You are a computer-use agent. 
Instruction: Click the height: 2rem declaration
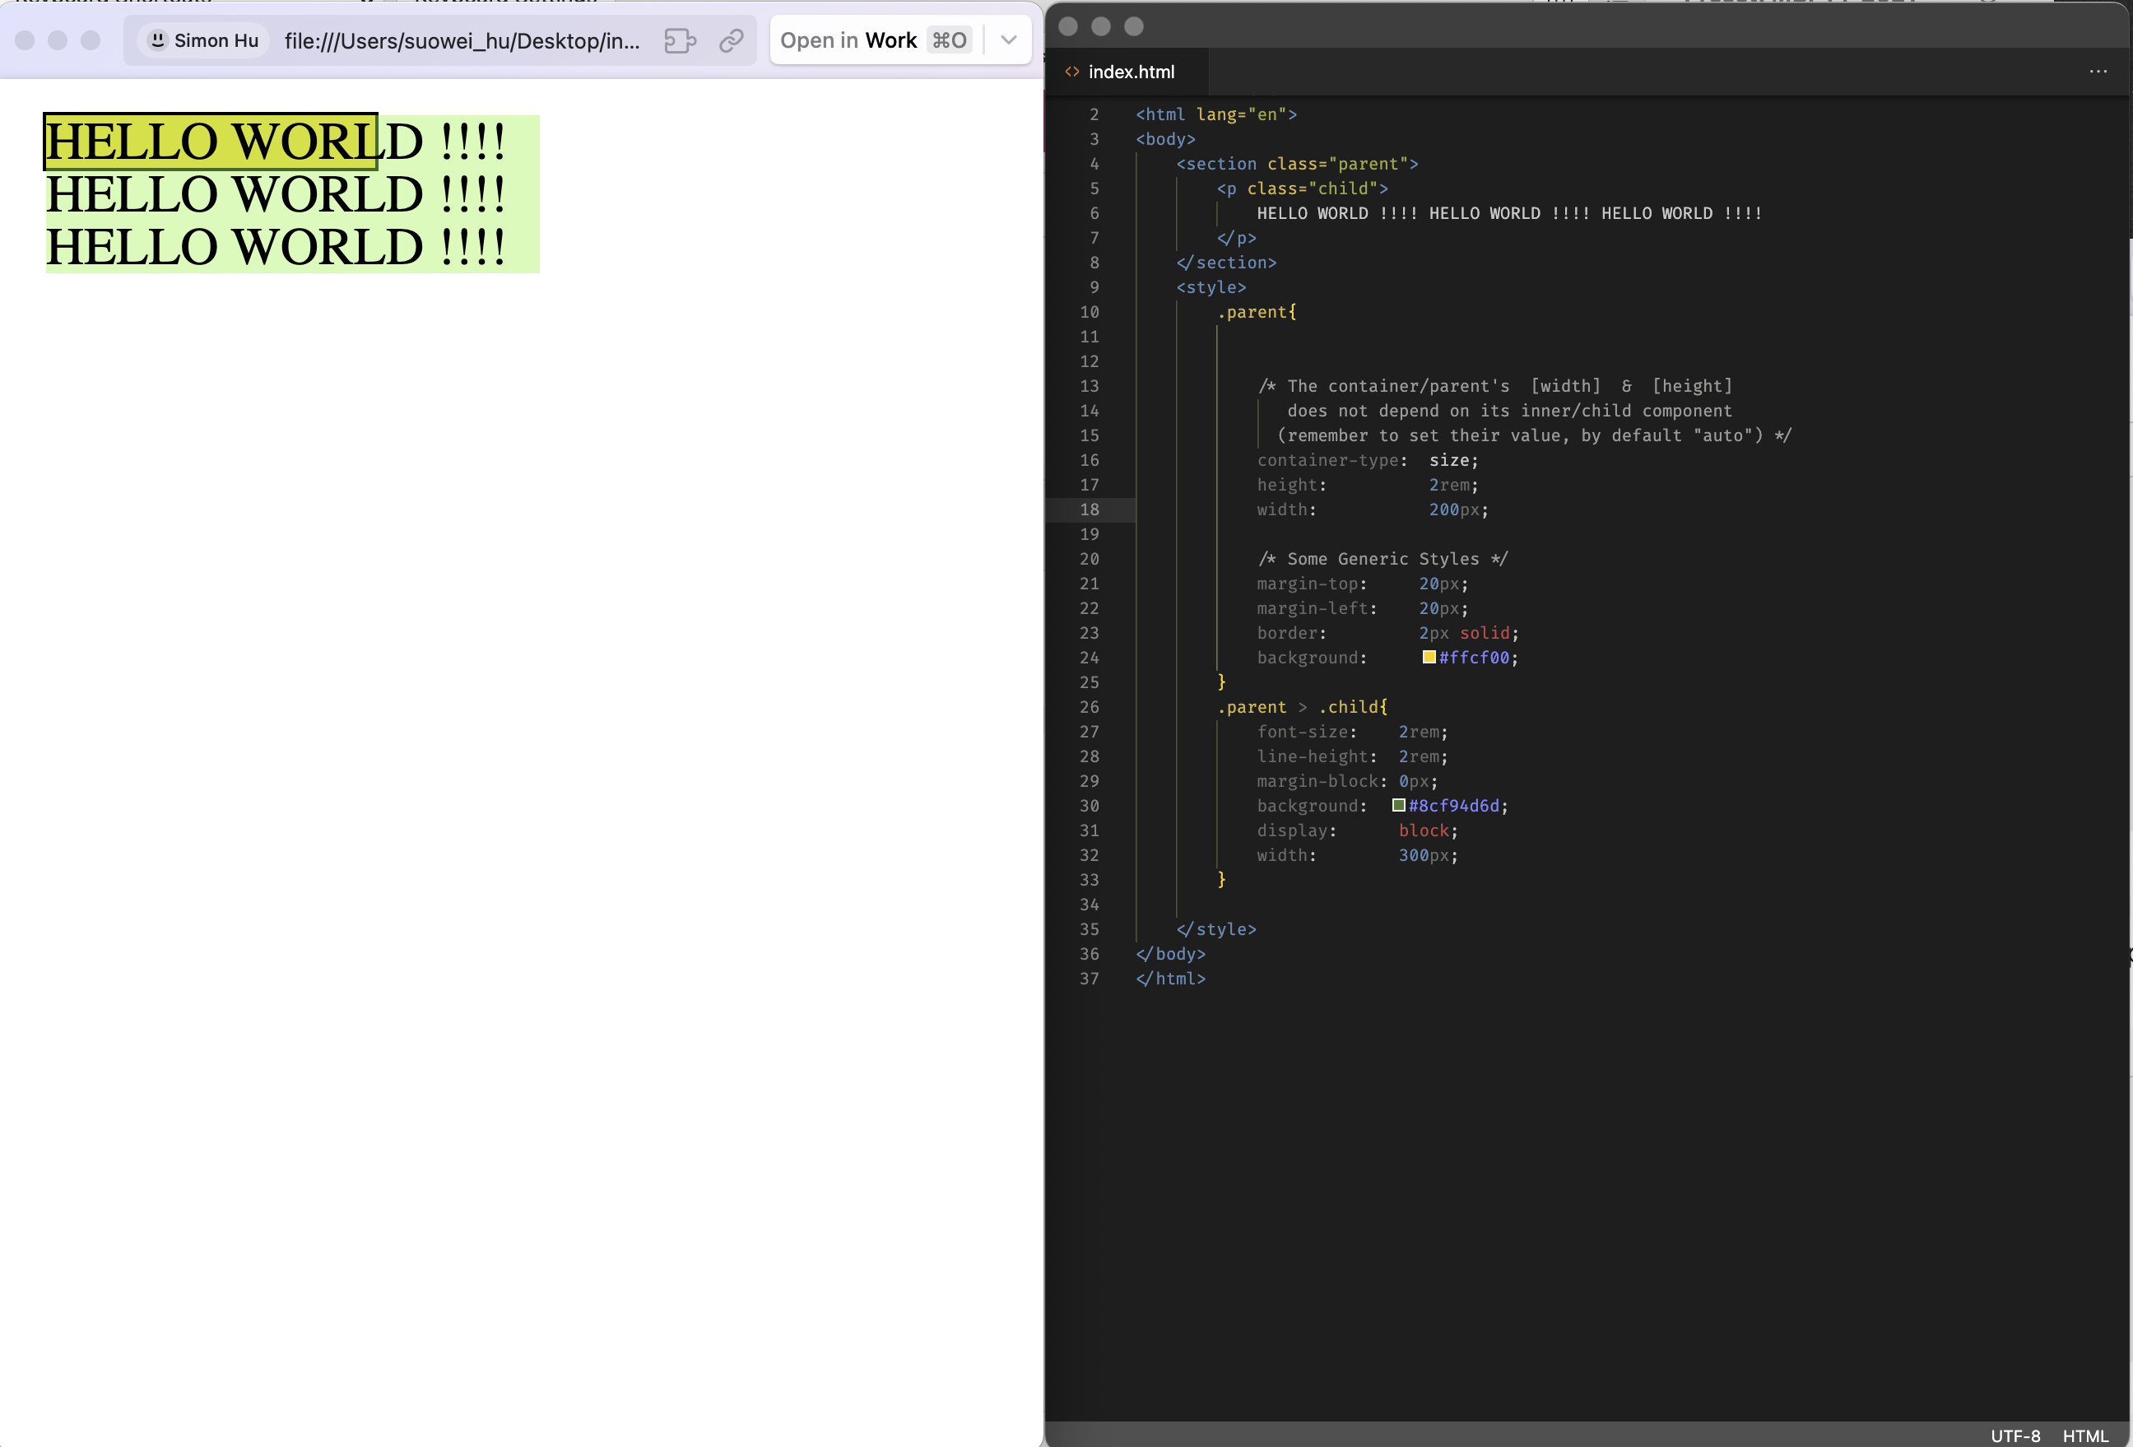pyautogui.click(x=1368, y=485)
